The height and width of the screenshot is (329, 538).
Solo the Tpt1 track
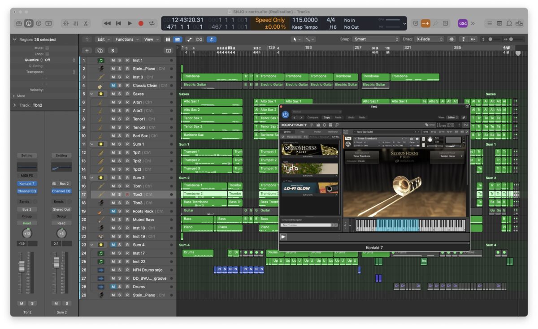(x=120, y=153)
